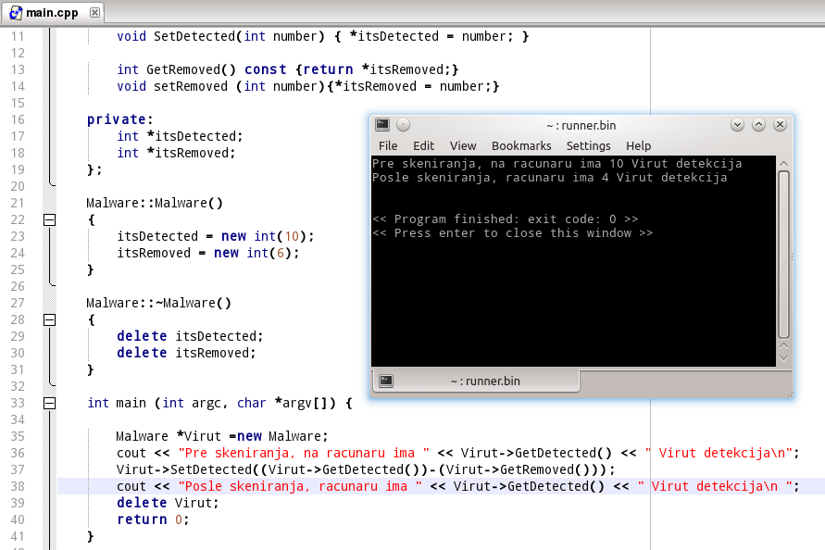Click the terminal icon in the bottom tab

[386, 381]
